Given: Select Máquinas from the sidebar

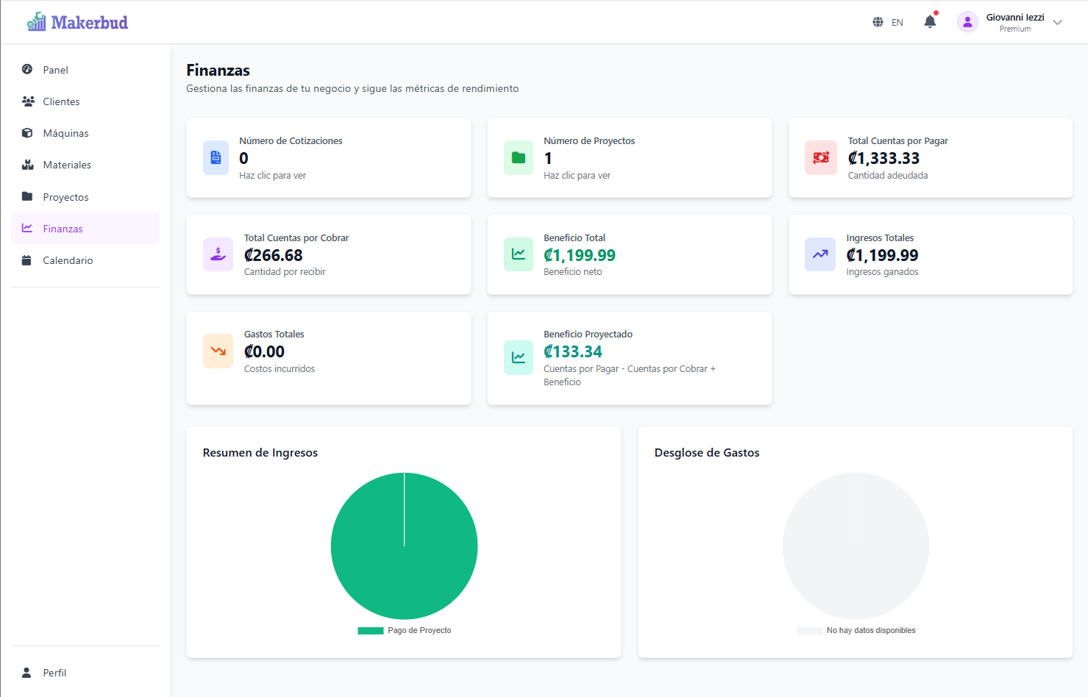Looking at the screenshot, I should point(65,133).
